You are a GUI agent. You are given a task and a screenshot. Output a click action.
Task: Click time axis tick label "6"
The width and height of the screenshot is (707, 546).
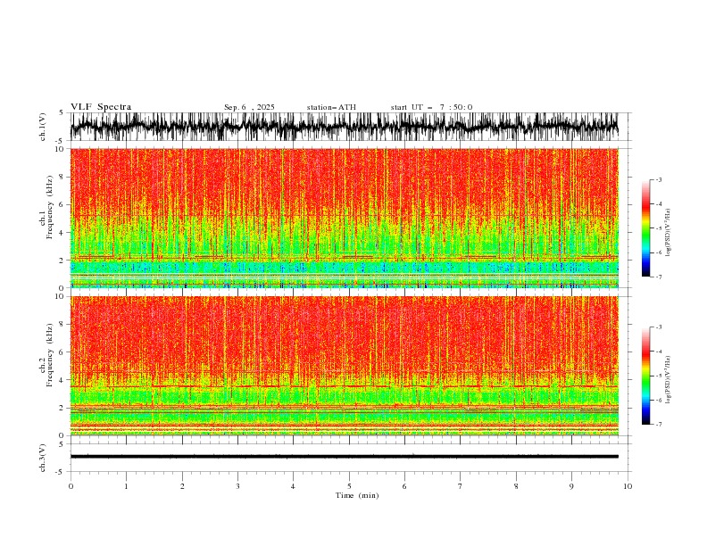(404, 486)
